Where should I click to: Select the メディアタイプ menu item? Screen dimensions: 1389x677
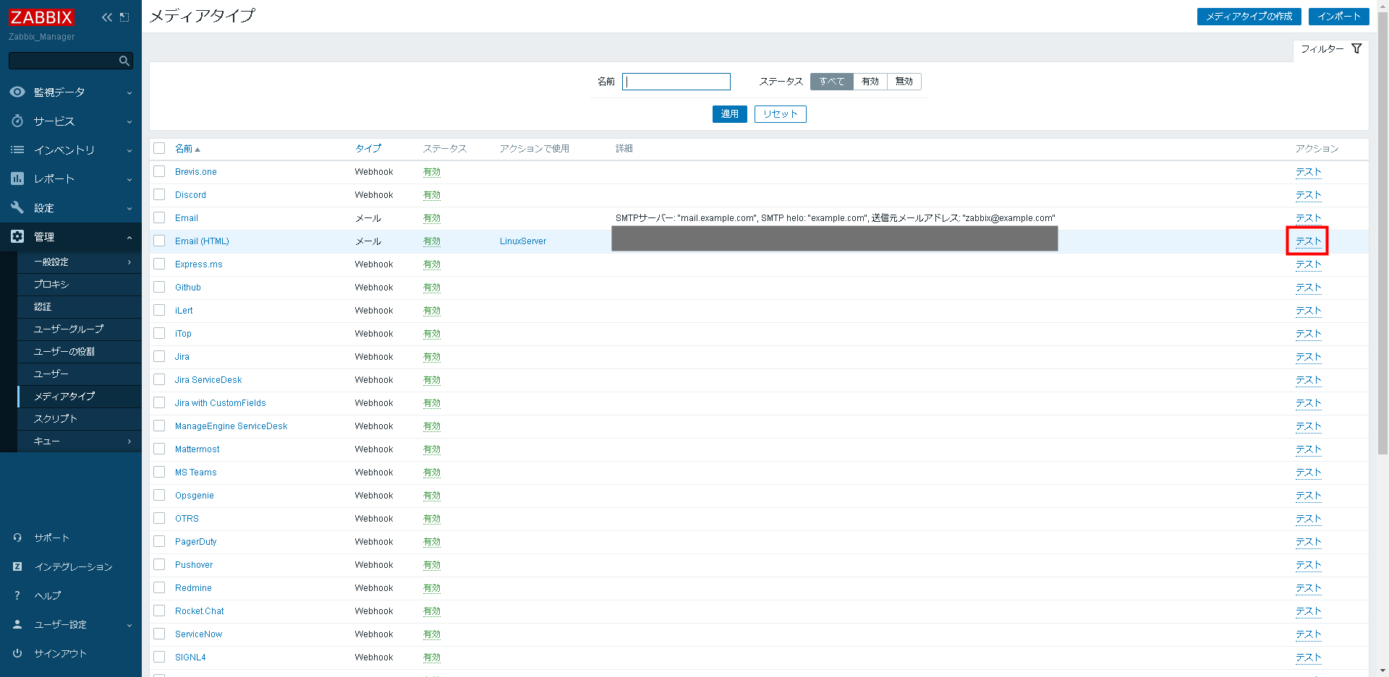(x=80, y=396)
